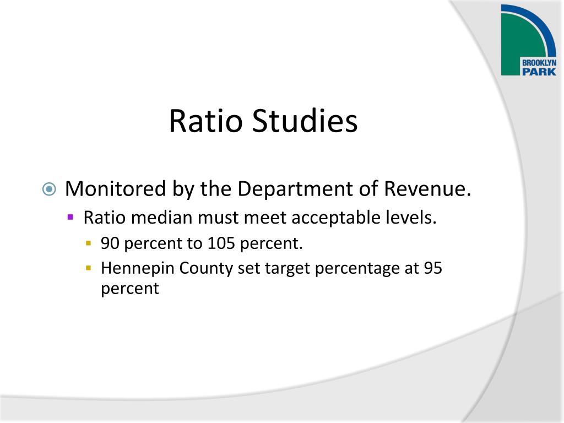Click the circular bullet beside "Monitored"

(x=49, y=189)
